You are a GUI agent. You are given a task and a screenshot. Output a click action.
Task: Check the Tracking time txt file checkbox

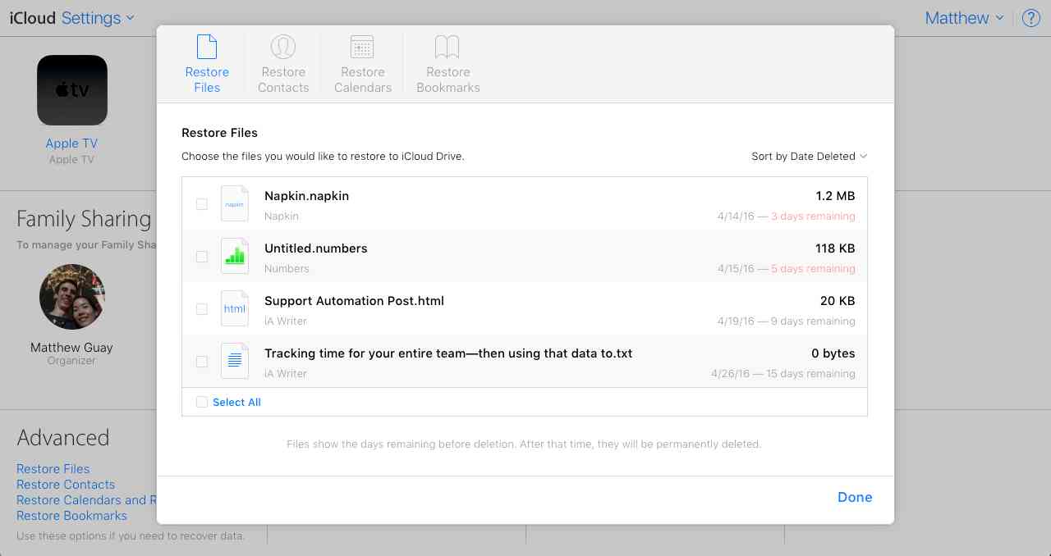tap(201, 362)
